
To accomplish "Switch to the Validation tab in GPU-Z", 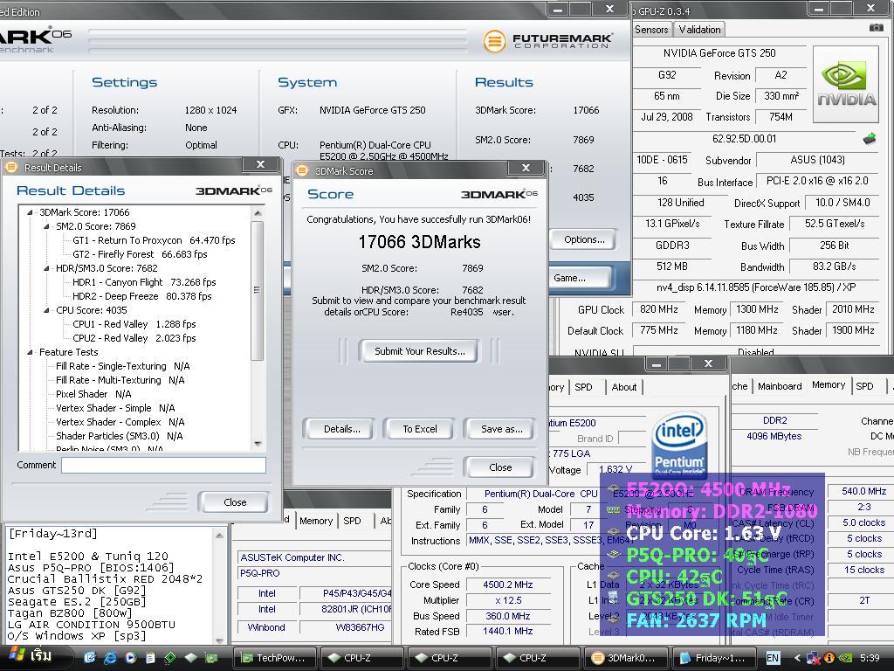I will (699, 29).
